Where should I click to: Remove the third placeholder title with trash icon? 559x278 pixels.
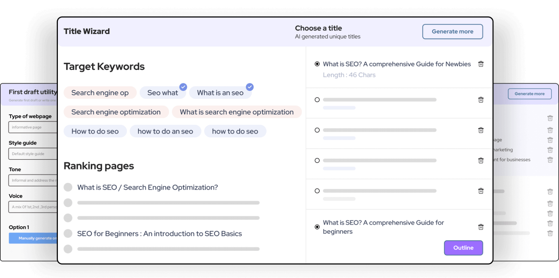tap(481, 130)
